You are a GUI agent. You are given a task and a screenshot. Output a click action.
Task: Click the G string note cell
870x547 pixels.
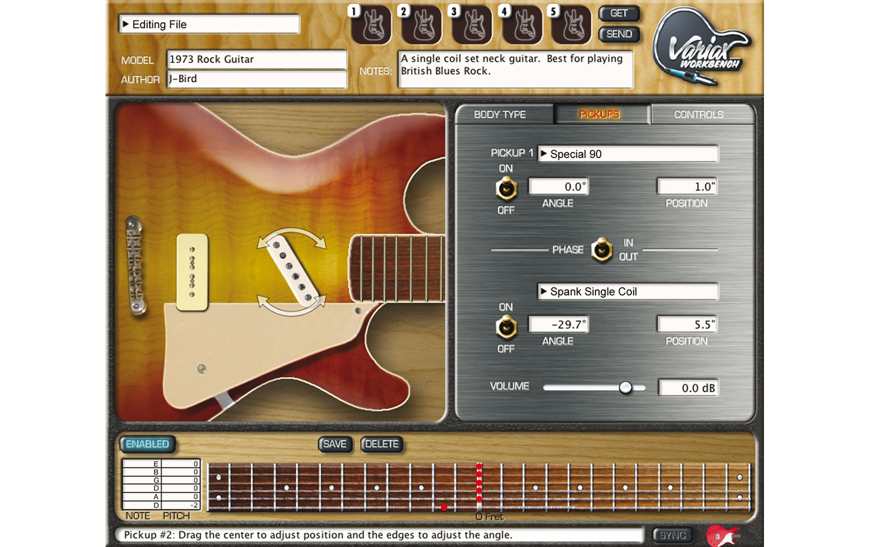tap(142, 480)
